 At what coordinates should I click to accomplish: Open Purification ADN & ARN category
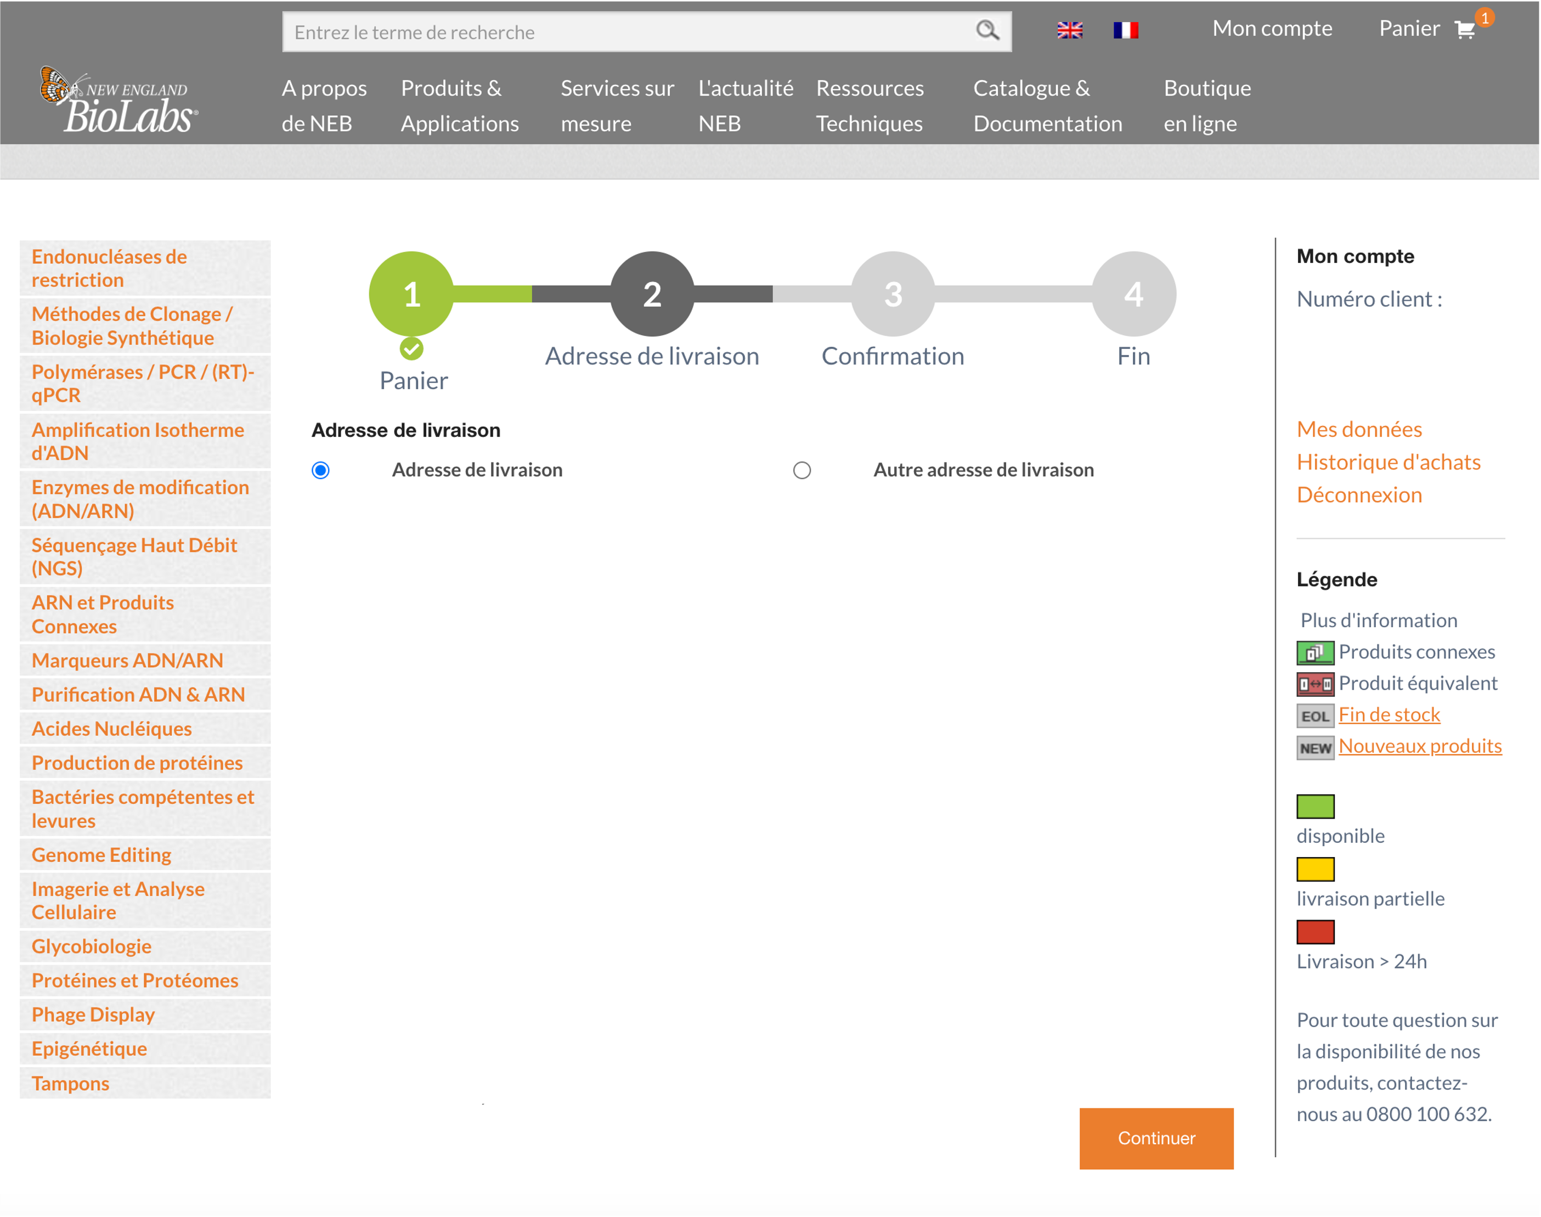click(x=145, y=695)
